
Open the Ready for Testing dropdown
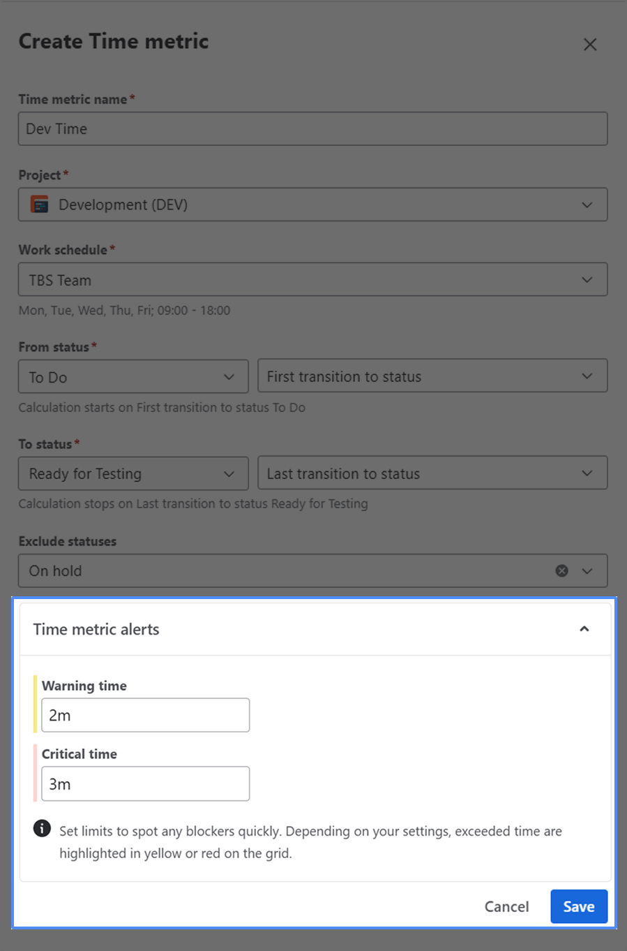coord(133,473)
